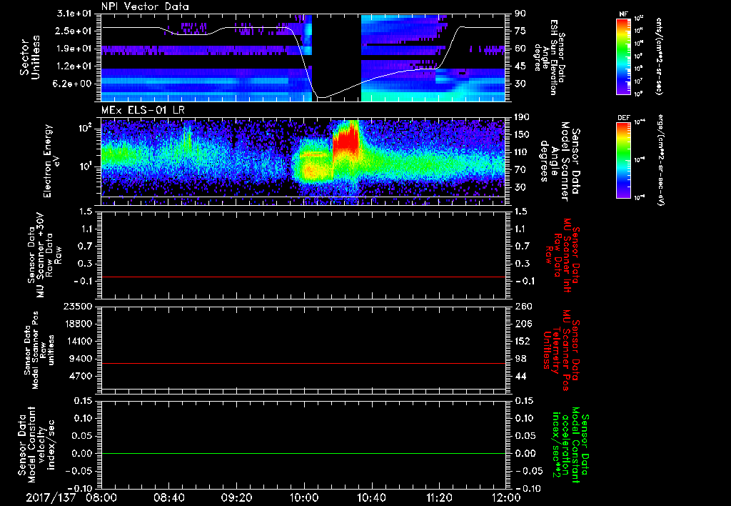Click the 90 sun elevation axis value
Viewport: 731px width, 506px height.
(x=520, y=14)
